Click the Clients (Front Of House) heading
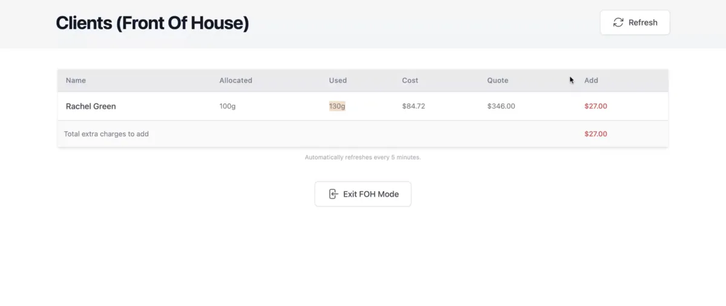 tap(152, 23)
